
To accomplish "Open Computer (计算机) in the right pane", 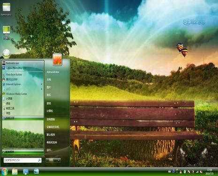I will 50,111.
